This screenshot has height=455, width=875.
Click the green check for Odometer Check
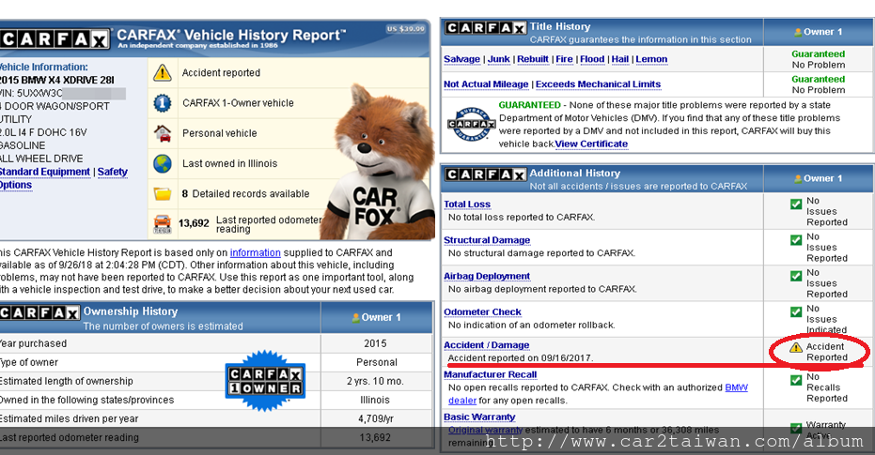(796, 311)
